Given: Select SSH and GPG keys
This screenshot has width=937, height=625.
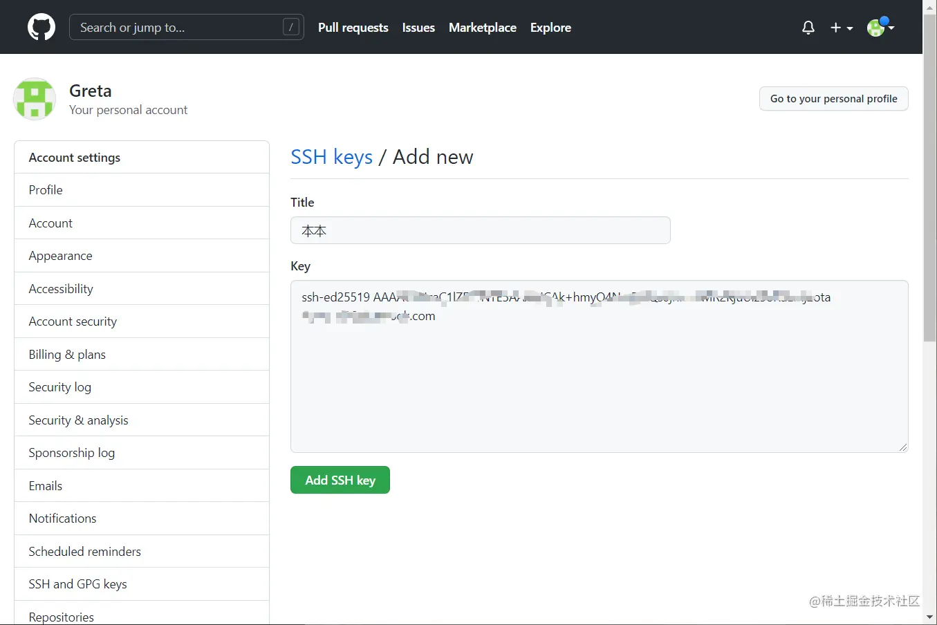Looking at the screenshot, I should (142, 584).
